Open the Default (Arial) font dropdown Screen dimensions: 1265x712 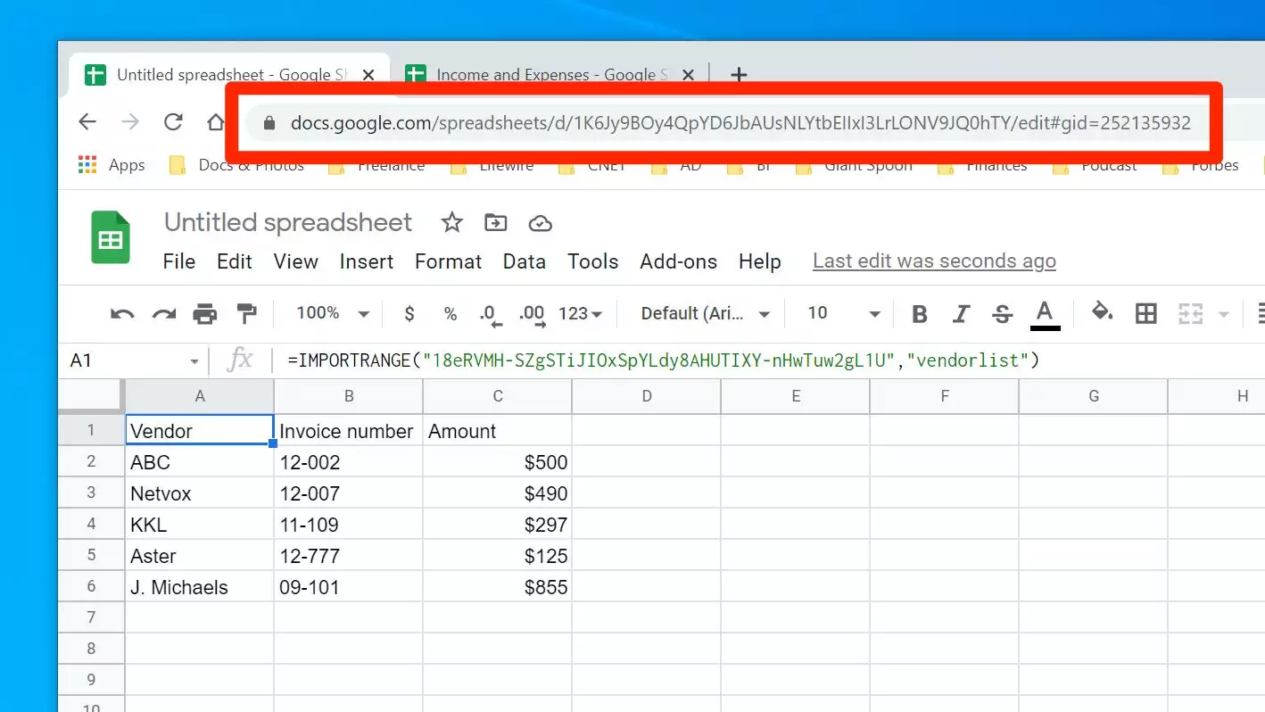pos(705,313)
